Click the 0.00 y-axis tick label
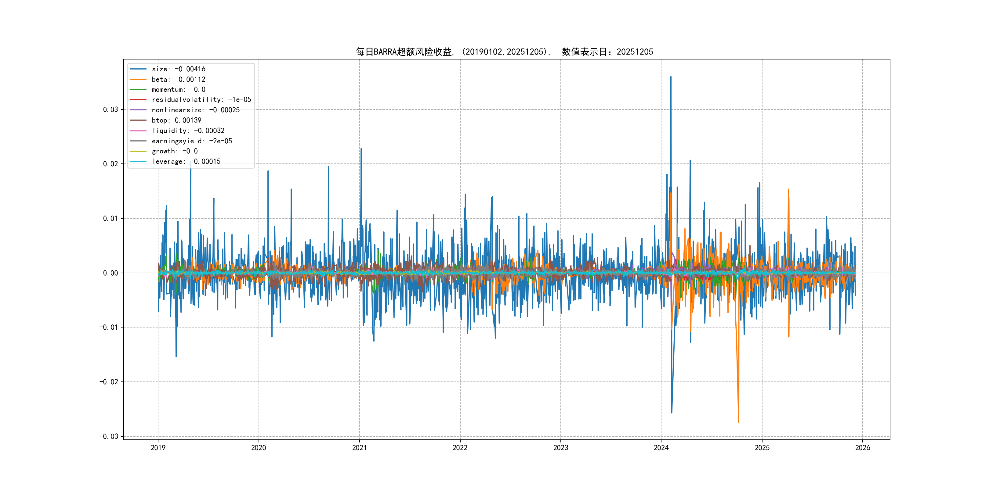Viewport: 989px width, 494px height. tap(110, 273)
